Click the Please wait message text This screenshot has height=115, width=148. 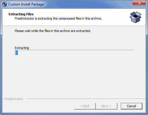53,31
